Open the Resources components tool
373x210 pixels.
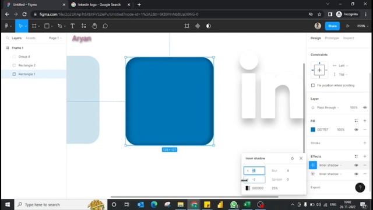coord(84,26)
